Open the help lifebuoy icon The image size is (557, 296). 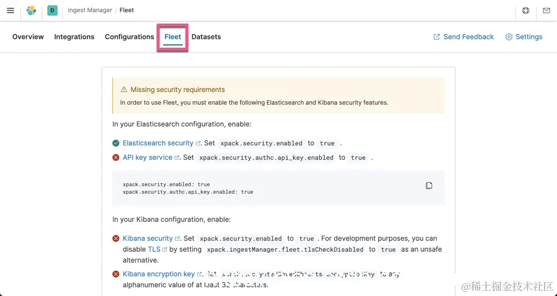point(526,10)
